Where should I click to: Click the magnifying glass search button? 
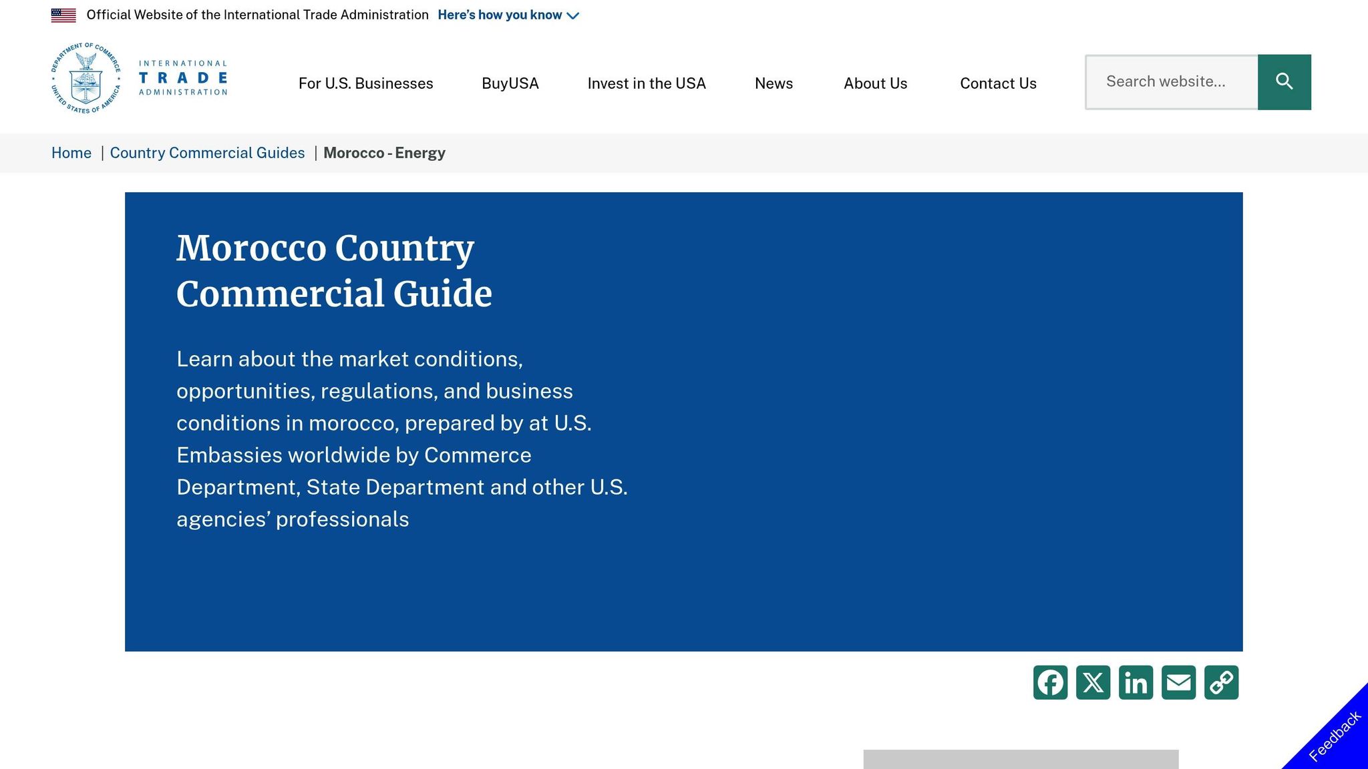(x=1284, y=81)
